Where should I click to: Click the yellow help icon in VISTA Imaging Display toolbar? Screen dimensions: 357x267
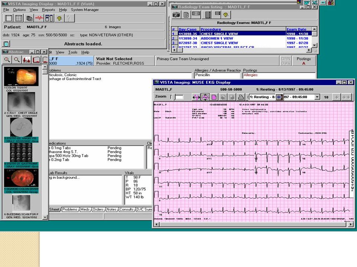59,18
